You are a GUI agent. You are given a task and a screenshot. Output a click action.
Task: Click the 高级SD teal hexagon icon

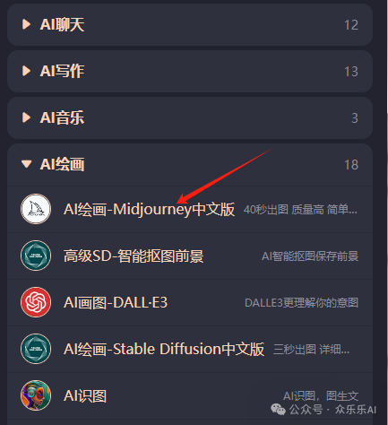coord(36,256)
